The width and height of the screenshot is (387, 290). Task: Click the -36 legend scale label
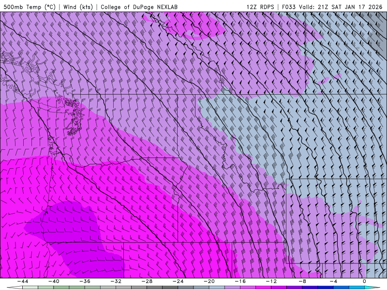click(x=85, y=281)
